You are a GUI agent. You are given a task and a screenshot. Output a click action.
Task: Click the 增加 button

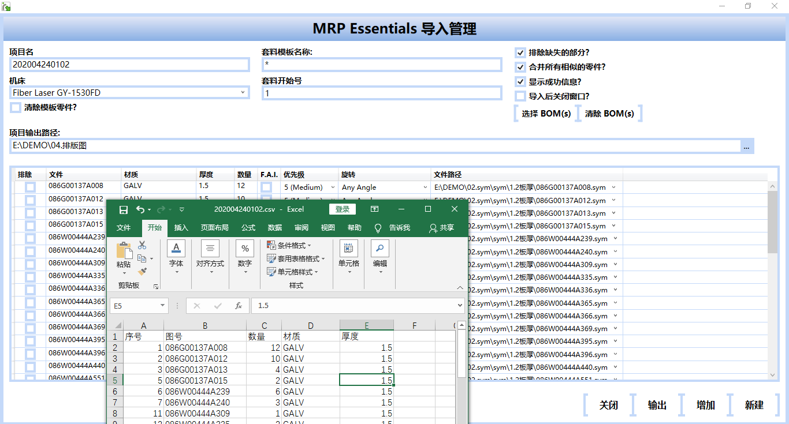pos(706,405)
